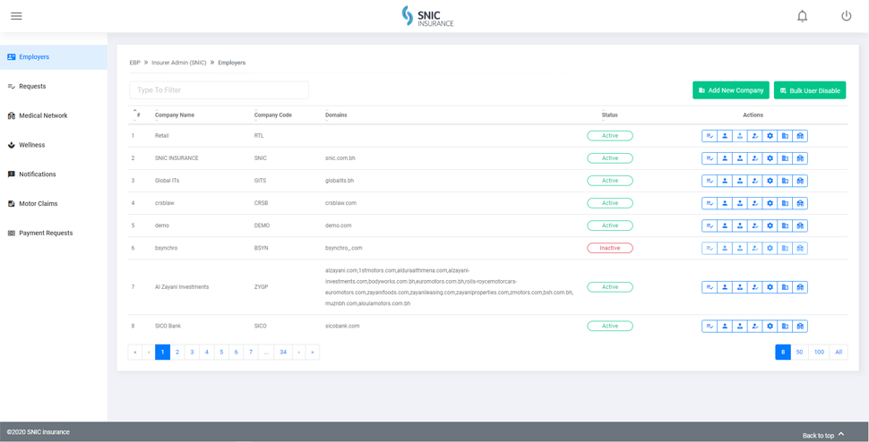Click the Bulk User Disable button

[810, 90]
